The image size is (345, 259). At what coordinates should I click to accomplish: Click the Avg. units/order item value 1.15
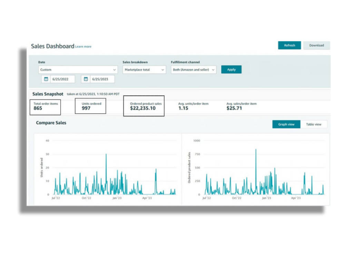[183, 108]
